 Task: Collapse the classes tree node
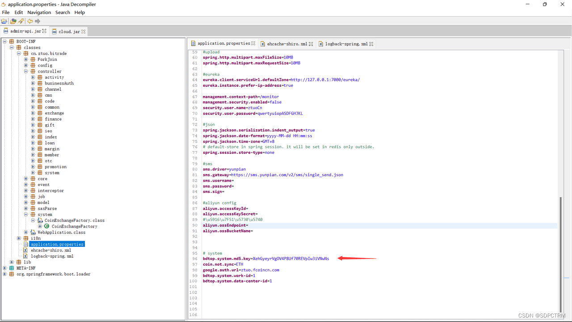[12, 47]
